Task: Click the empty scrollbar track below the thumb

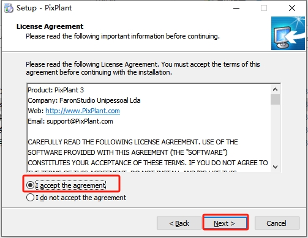Action: click(275, 133)
